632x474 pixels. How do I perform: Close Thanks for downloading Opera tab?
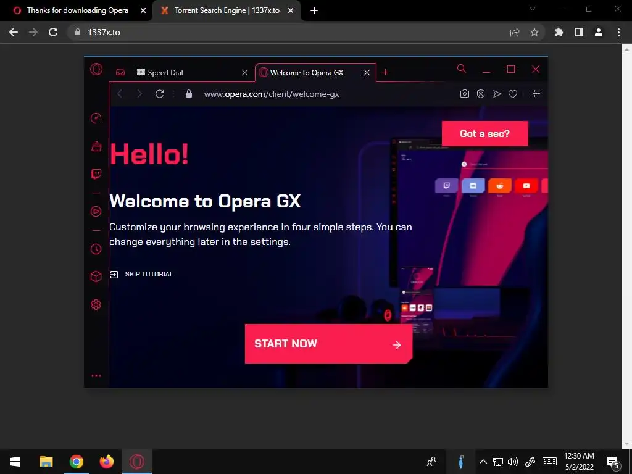143,11
